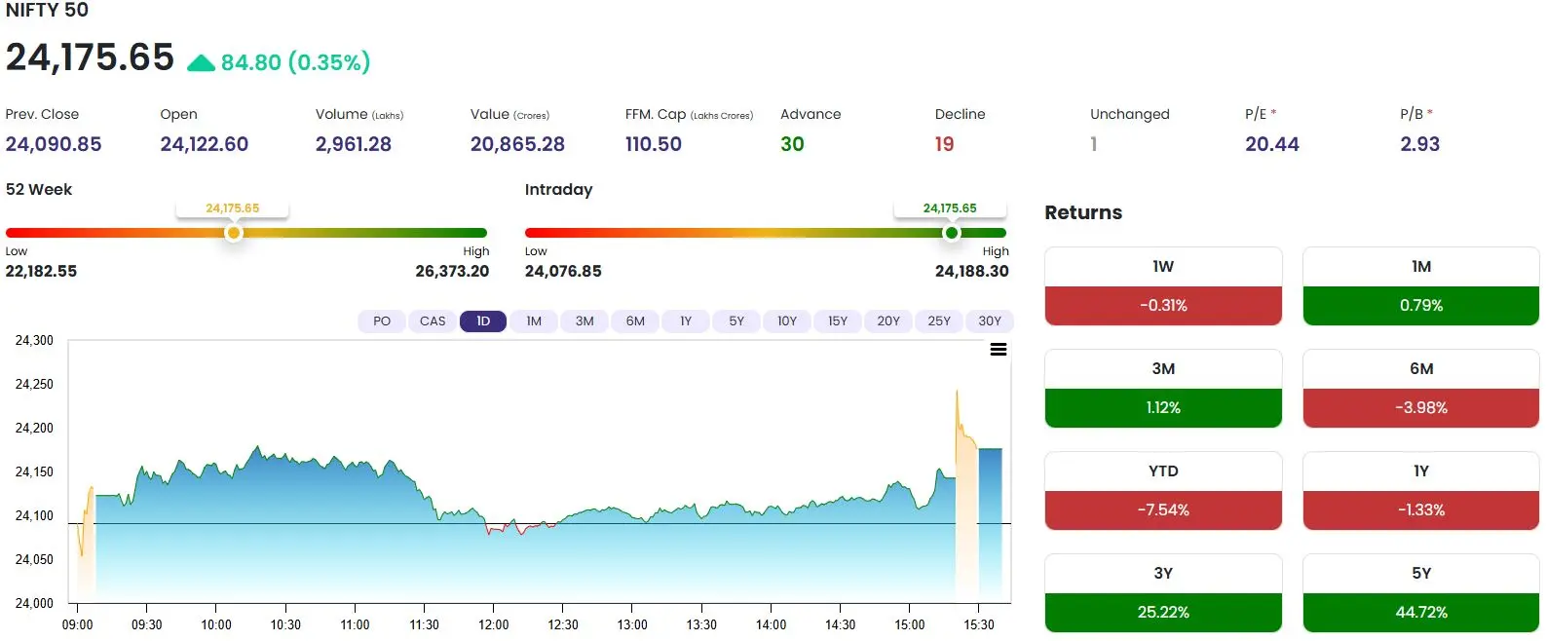This screenshot has width=1546, height=641.
Task: Click the P/E label with asterisk
Action: (x=1261, y=114)
